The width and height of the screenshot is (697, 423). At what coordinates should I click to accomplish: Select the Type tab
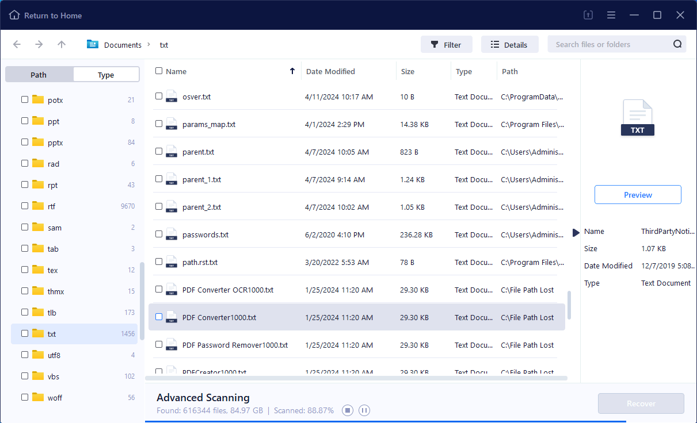tap(106, 75)
